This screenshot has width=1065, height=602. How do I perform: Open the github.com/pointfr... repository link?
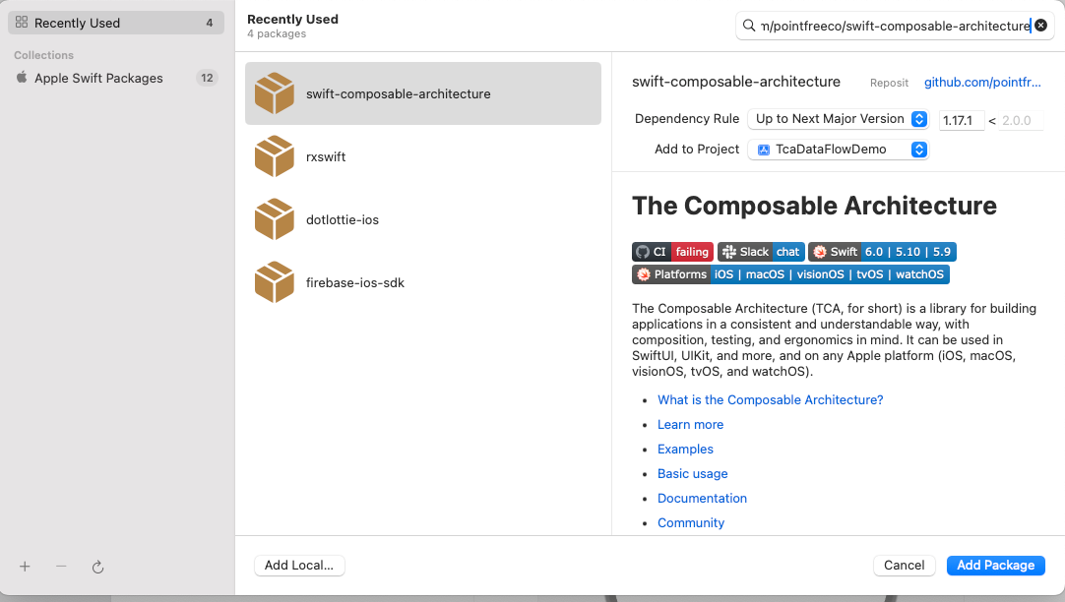981,83
